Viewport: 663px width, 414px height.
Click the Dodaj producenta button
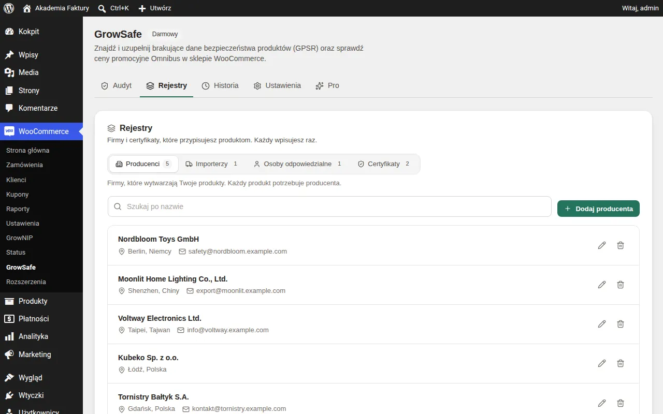tap(598, 209)
